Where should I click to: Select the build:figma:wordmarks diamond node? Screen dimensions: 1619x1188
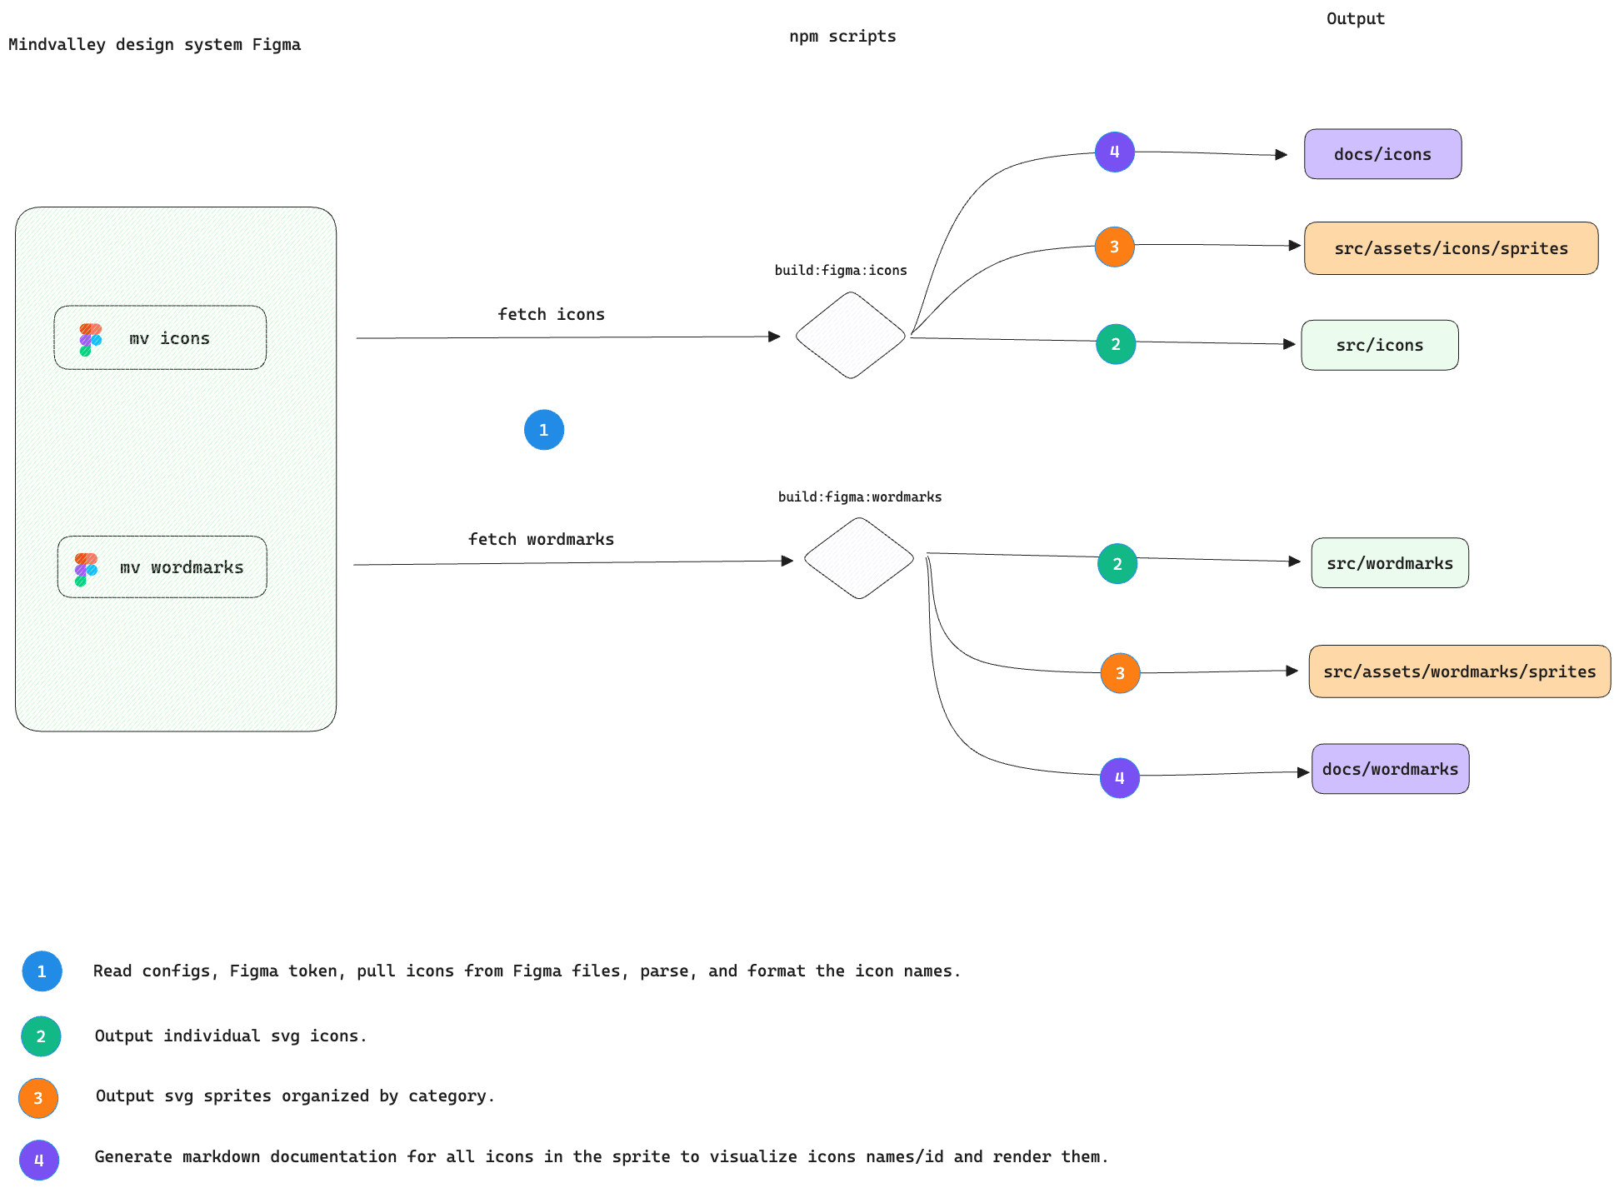pyautogui.click(x=859, y=558)
